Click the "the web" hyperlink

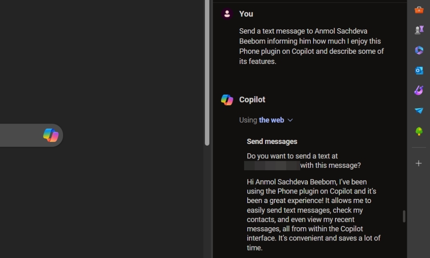coord(271,120)
